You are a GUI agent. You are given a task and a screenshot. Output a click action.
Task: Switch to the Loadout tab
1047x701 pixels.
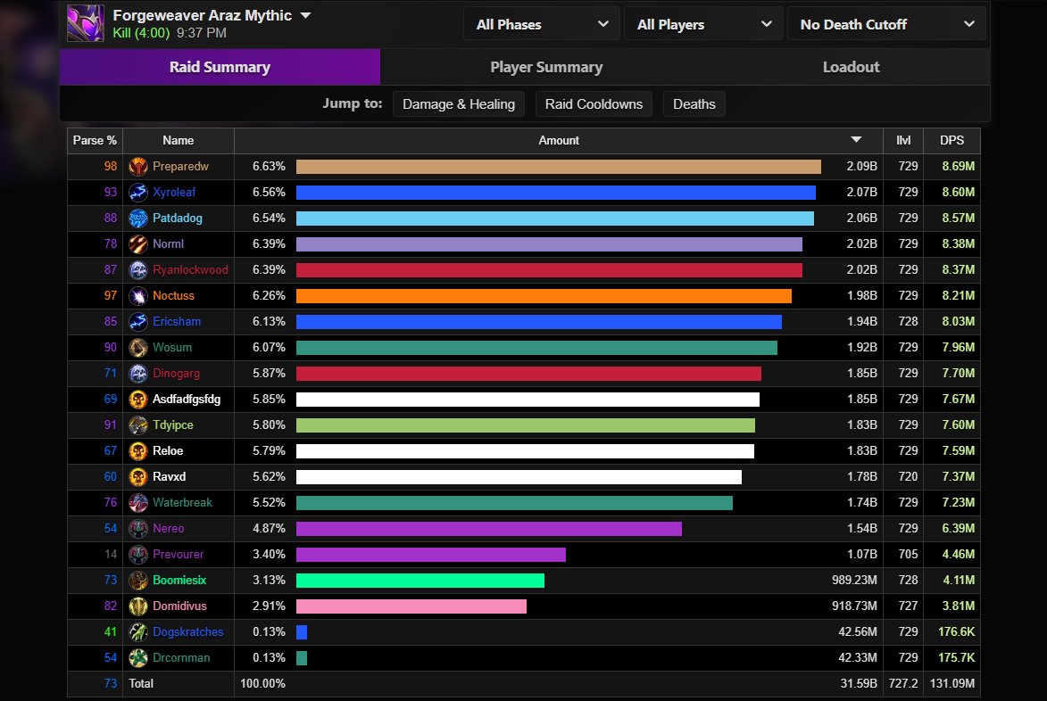(851, 68)
